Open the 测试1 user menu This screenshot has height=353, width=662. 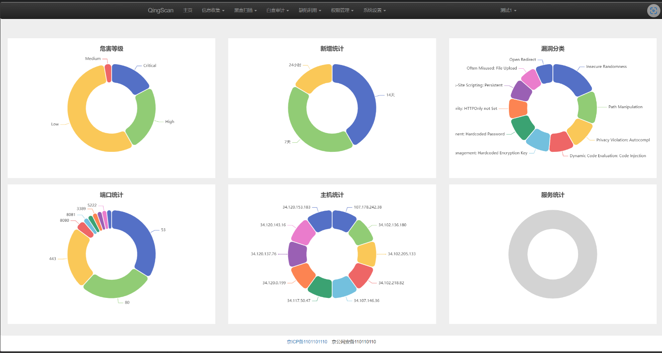click(508, 10)
